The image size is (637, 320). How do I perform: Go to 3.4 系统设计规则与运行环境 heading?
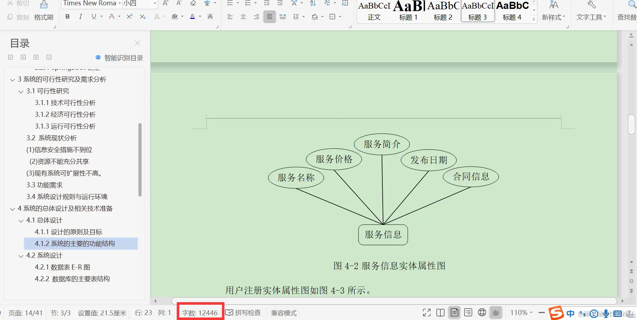(67, 197)
